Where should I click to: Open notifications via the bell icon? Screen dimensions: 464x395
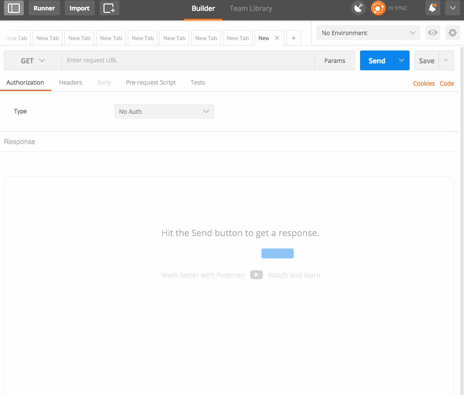(432, 8)
